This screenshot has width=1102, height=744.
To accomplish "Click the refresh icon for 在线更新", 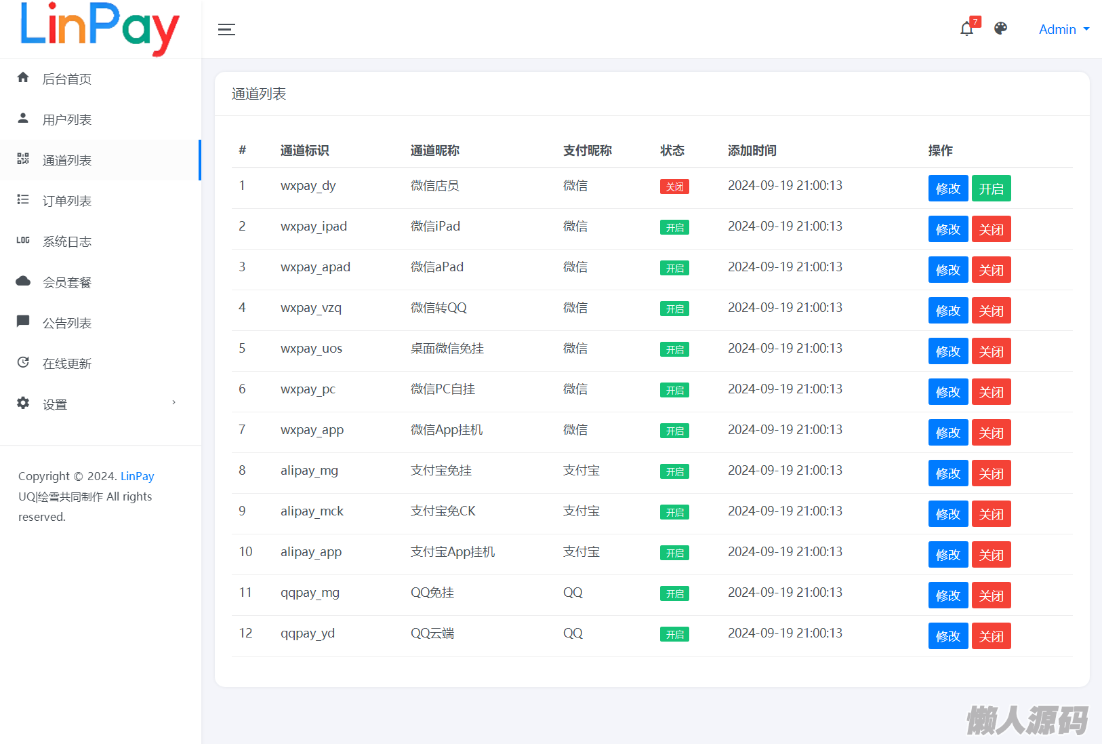I will [x=23, y=363].
